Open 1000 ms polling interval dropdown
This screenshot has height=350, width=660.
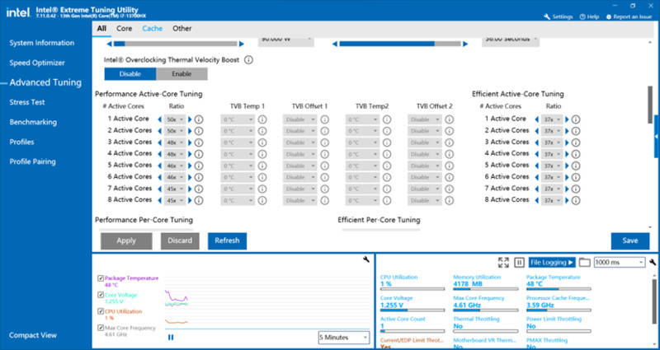point(620,262)
